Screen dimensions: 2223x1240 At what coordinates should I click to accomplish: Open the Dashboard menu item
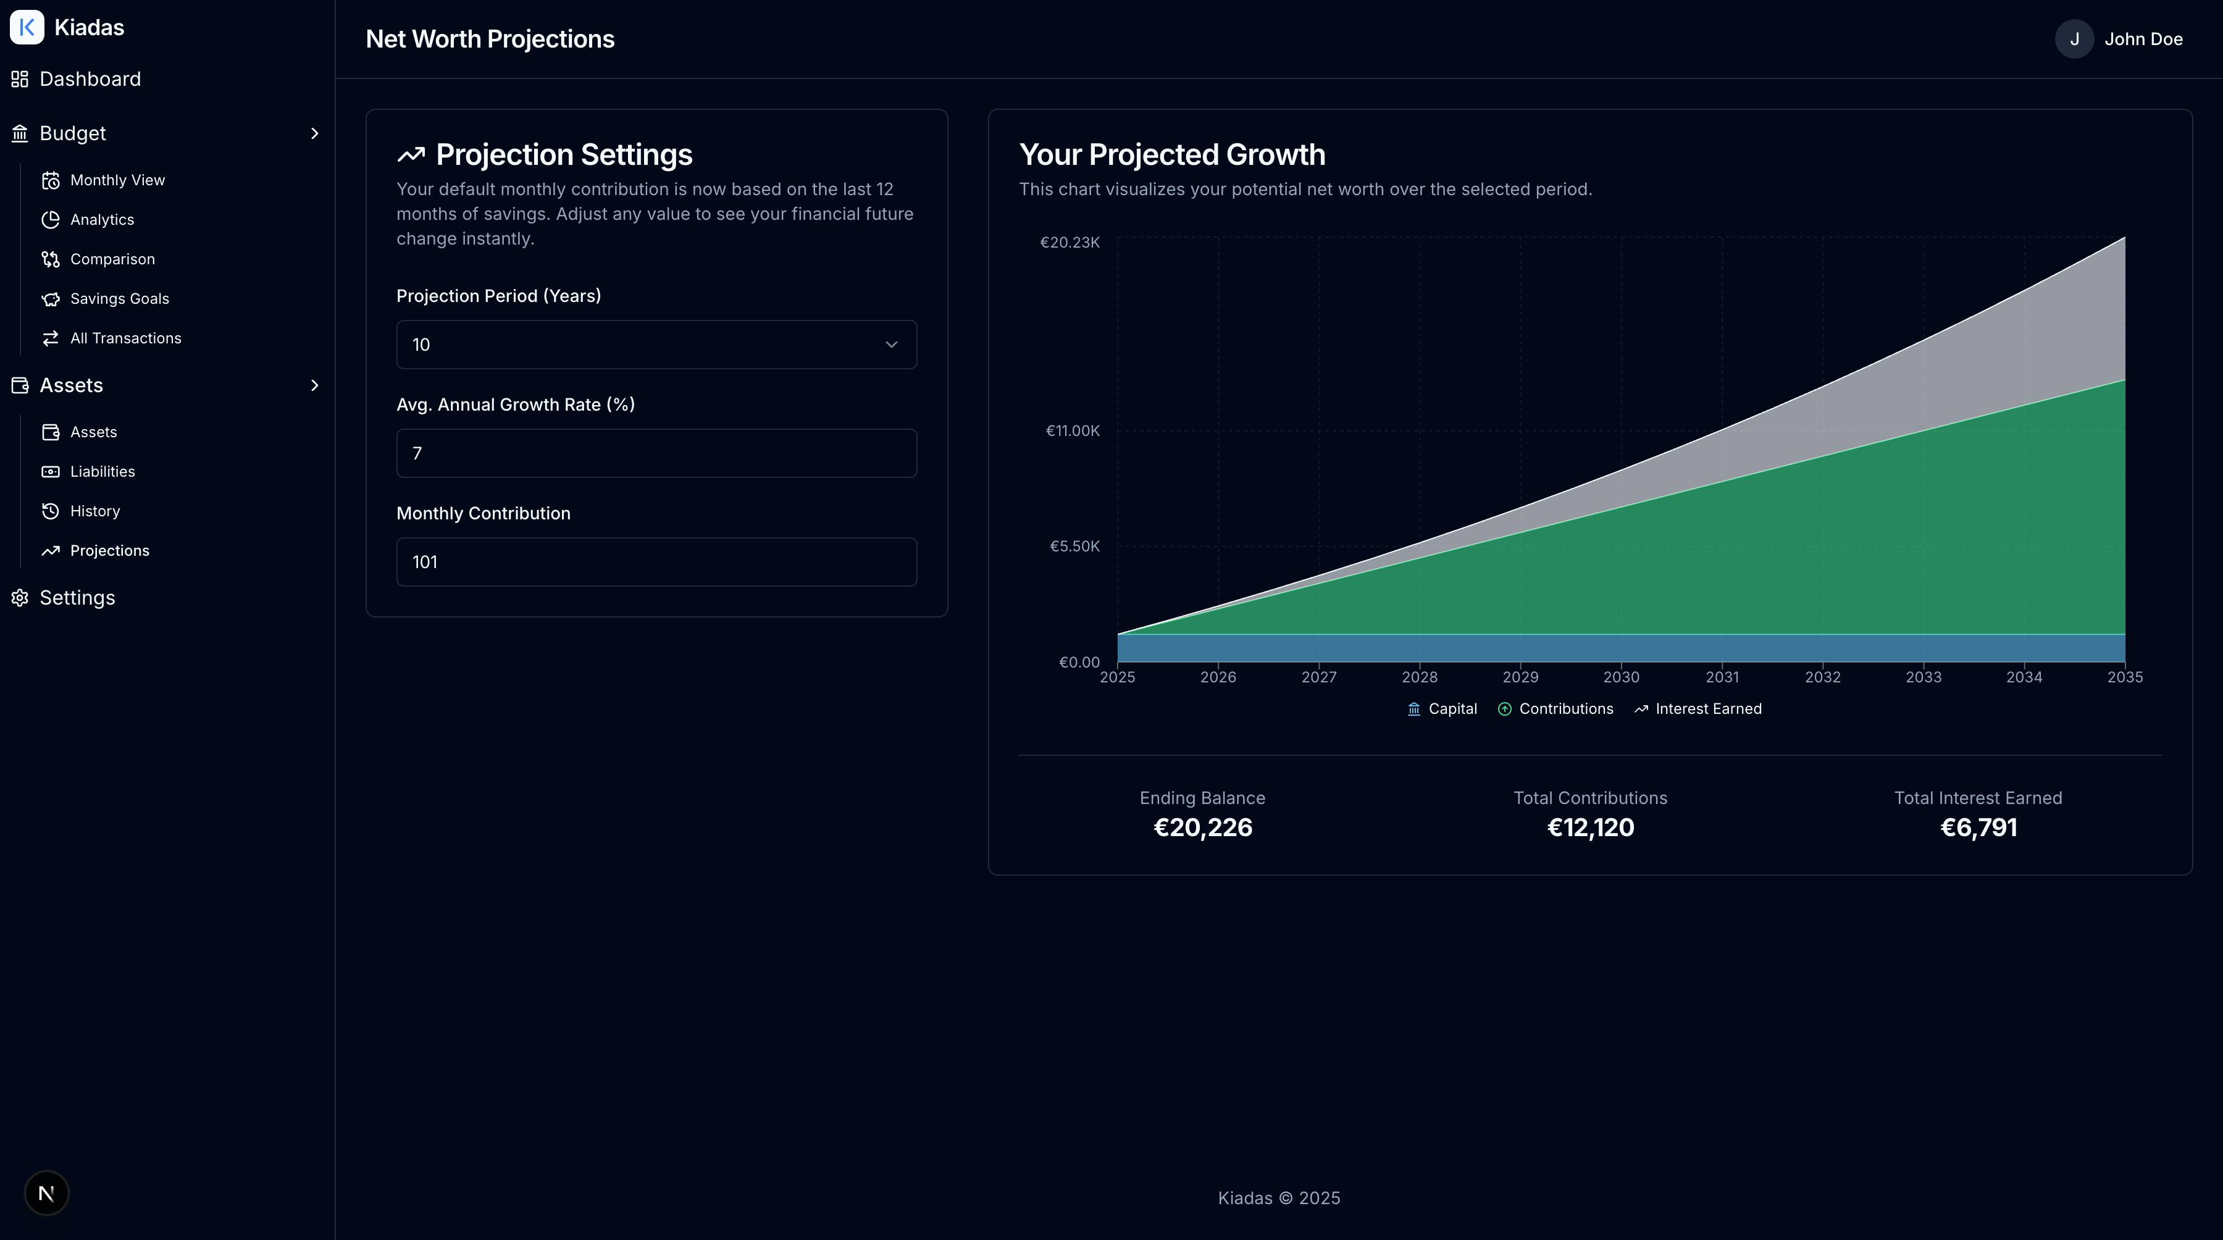90,78
